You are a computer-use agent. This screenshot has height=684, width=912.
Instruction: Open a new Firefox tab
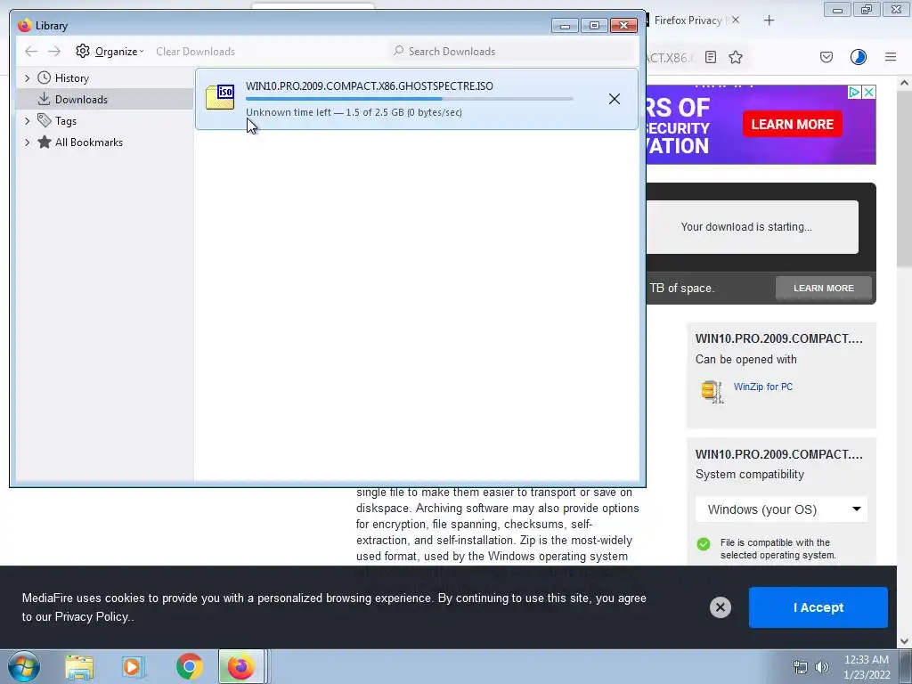769,20
